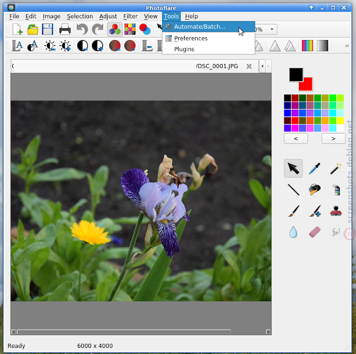Decrease contrast half-circle minus icon
Image resolution: width=356 pixels, height=354 pixels.
point(82,46)
